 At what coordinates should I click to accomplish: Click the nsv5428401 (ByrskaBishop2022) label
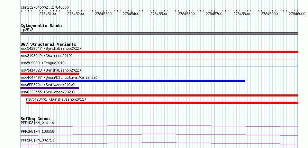click(56, 99)
